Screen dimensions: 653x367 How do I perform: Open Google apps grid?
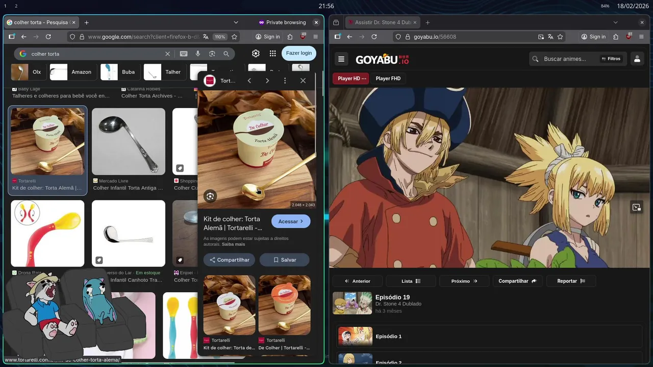pos(273,54)
